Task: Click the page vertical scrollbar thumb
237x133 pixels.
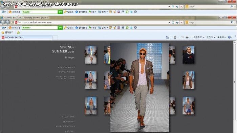Action: point(235,82)
